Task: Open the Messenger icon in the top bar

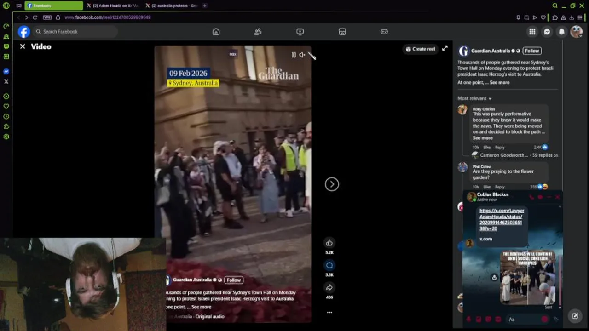Action: tap(547, 32)
